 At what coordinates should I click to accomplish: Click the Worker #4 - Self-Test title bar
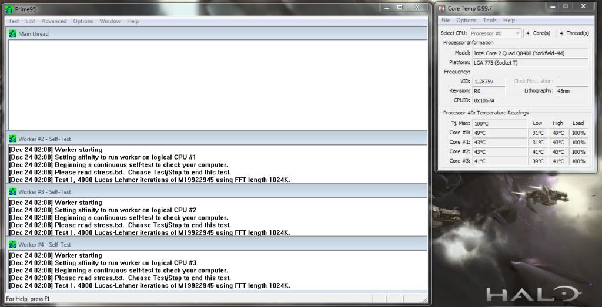pos(218,245)
